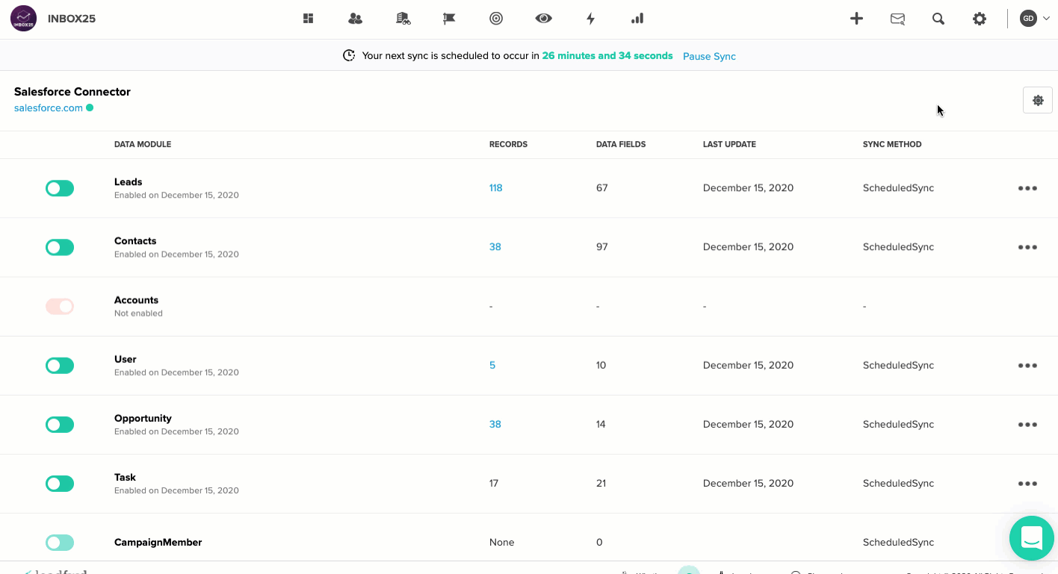Enable the Accounts sync toggle

pos(60,306)
